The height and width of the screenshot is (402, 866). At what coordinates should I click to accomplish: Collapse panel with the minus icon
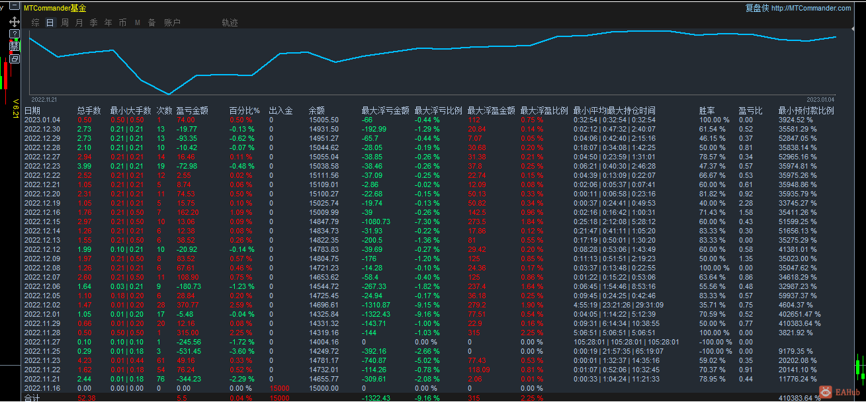(x=15, y=5)
